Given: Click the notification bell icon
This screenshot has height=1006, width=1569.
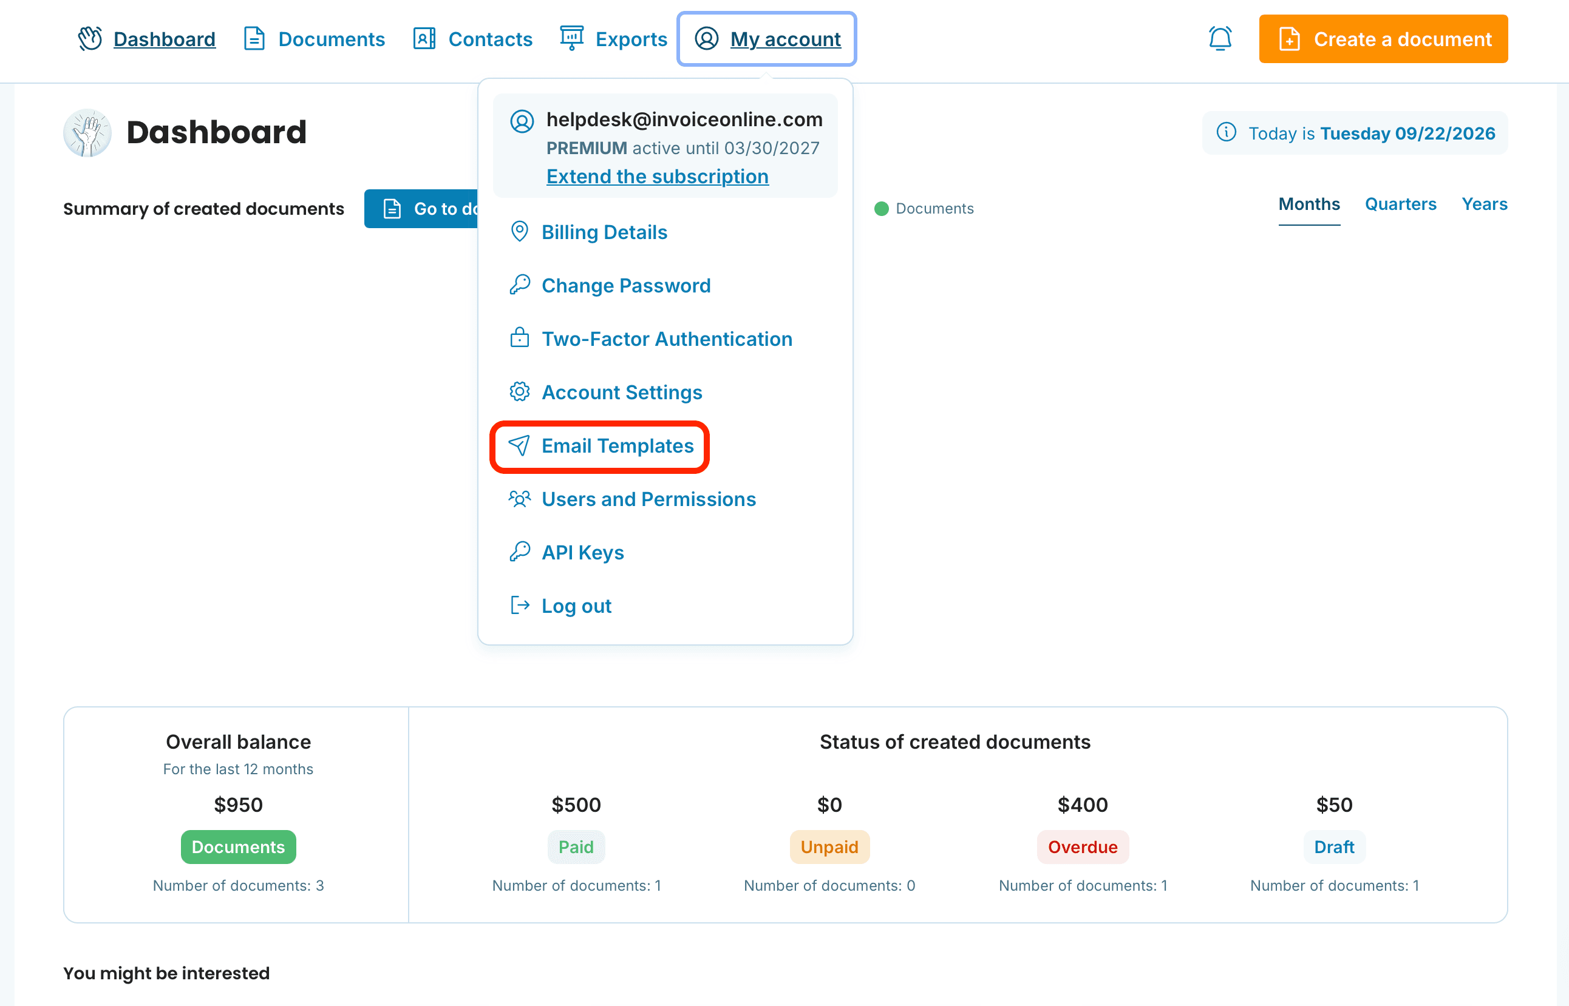Looking at the screenshot, I should tap(1220, 39).
